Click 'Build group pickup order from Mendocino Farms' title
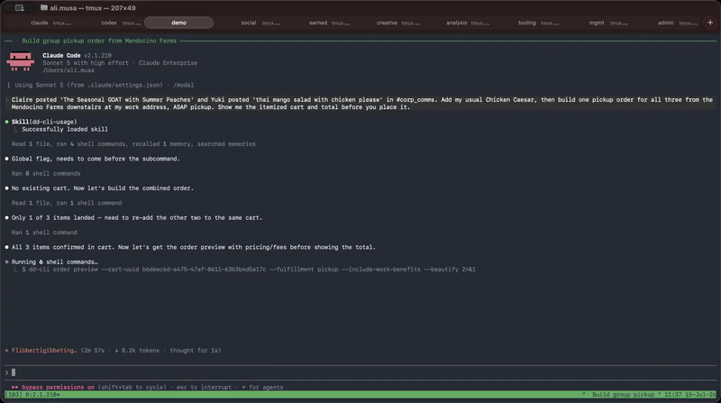The width and height of the screenshot is (721, 403). (x=99, y=41)
